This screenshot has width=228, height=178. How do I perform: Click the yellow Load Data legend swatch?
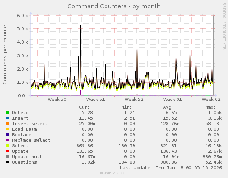[x=8, y=129]
